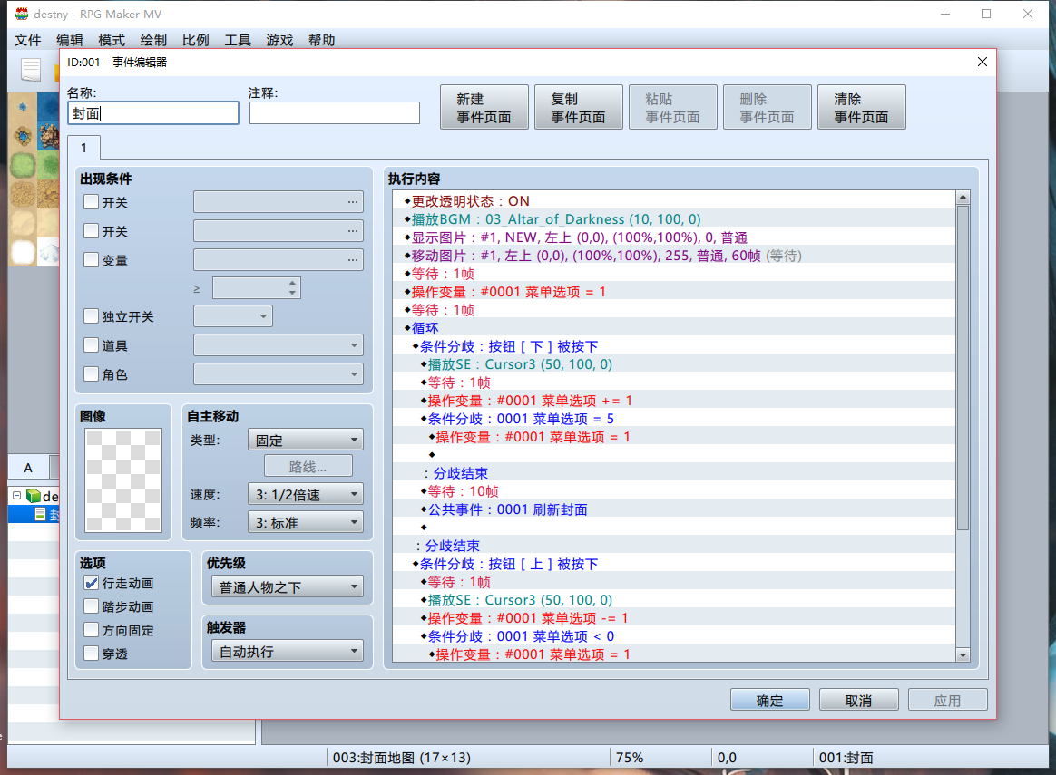The width and height of the screenshot is (1056, 775).
Task: Open the first switch selector ellipsis field
Action: pos(279,202)
